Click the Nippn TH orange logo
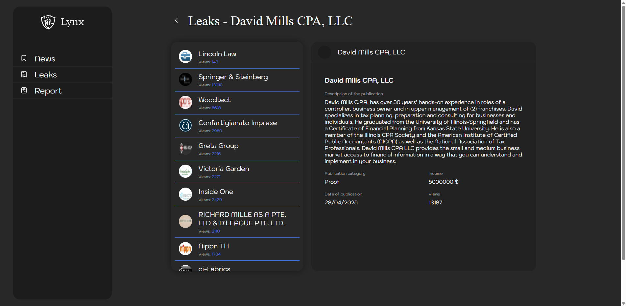The image size is (626, 306). tap(185, 249)
